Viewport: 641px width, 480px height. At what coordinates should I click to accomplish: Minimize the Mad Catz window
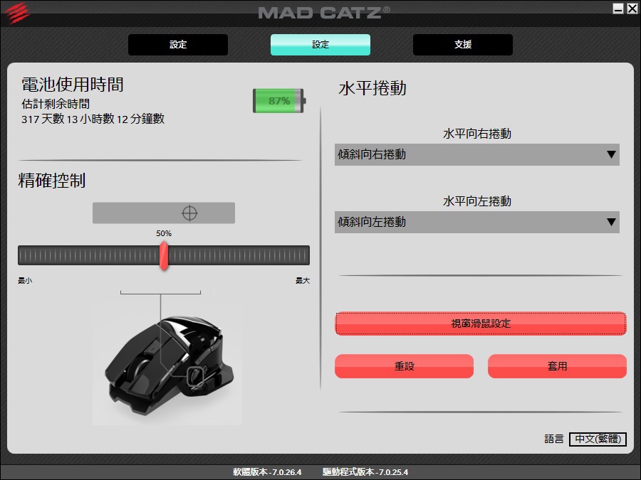(x=618, y=9)
